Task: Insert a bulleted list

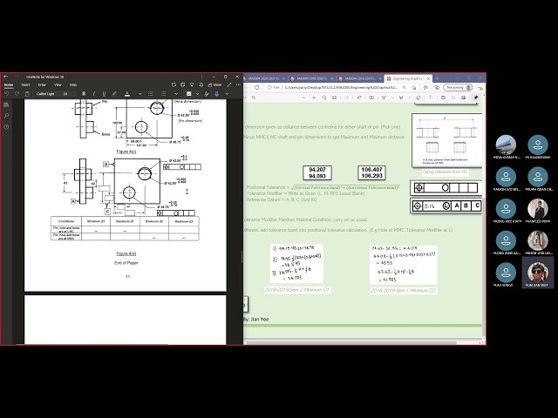Action: pos(150,94)
